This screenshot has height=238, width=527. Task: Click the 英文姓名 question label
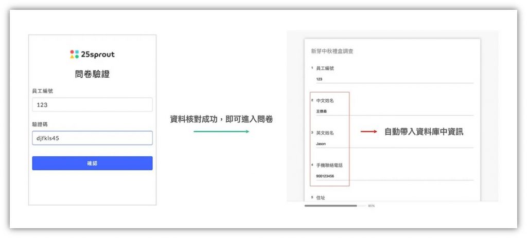(325, 133)
